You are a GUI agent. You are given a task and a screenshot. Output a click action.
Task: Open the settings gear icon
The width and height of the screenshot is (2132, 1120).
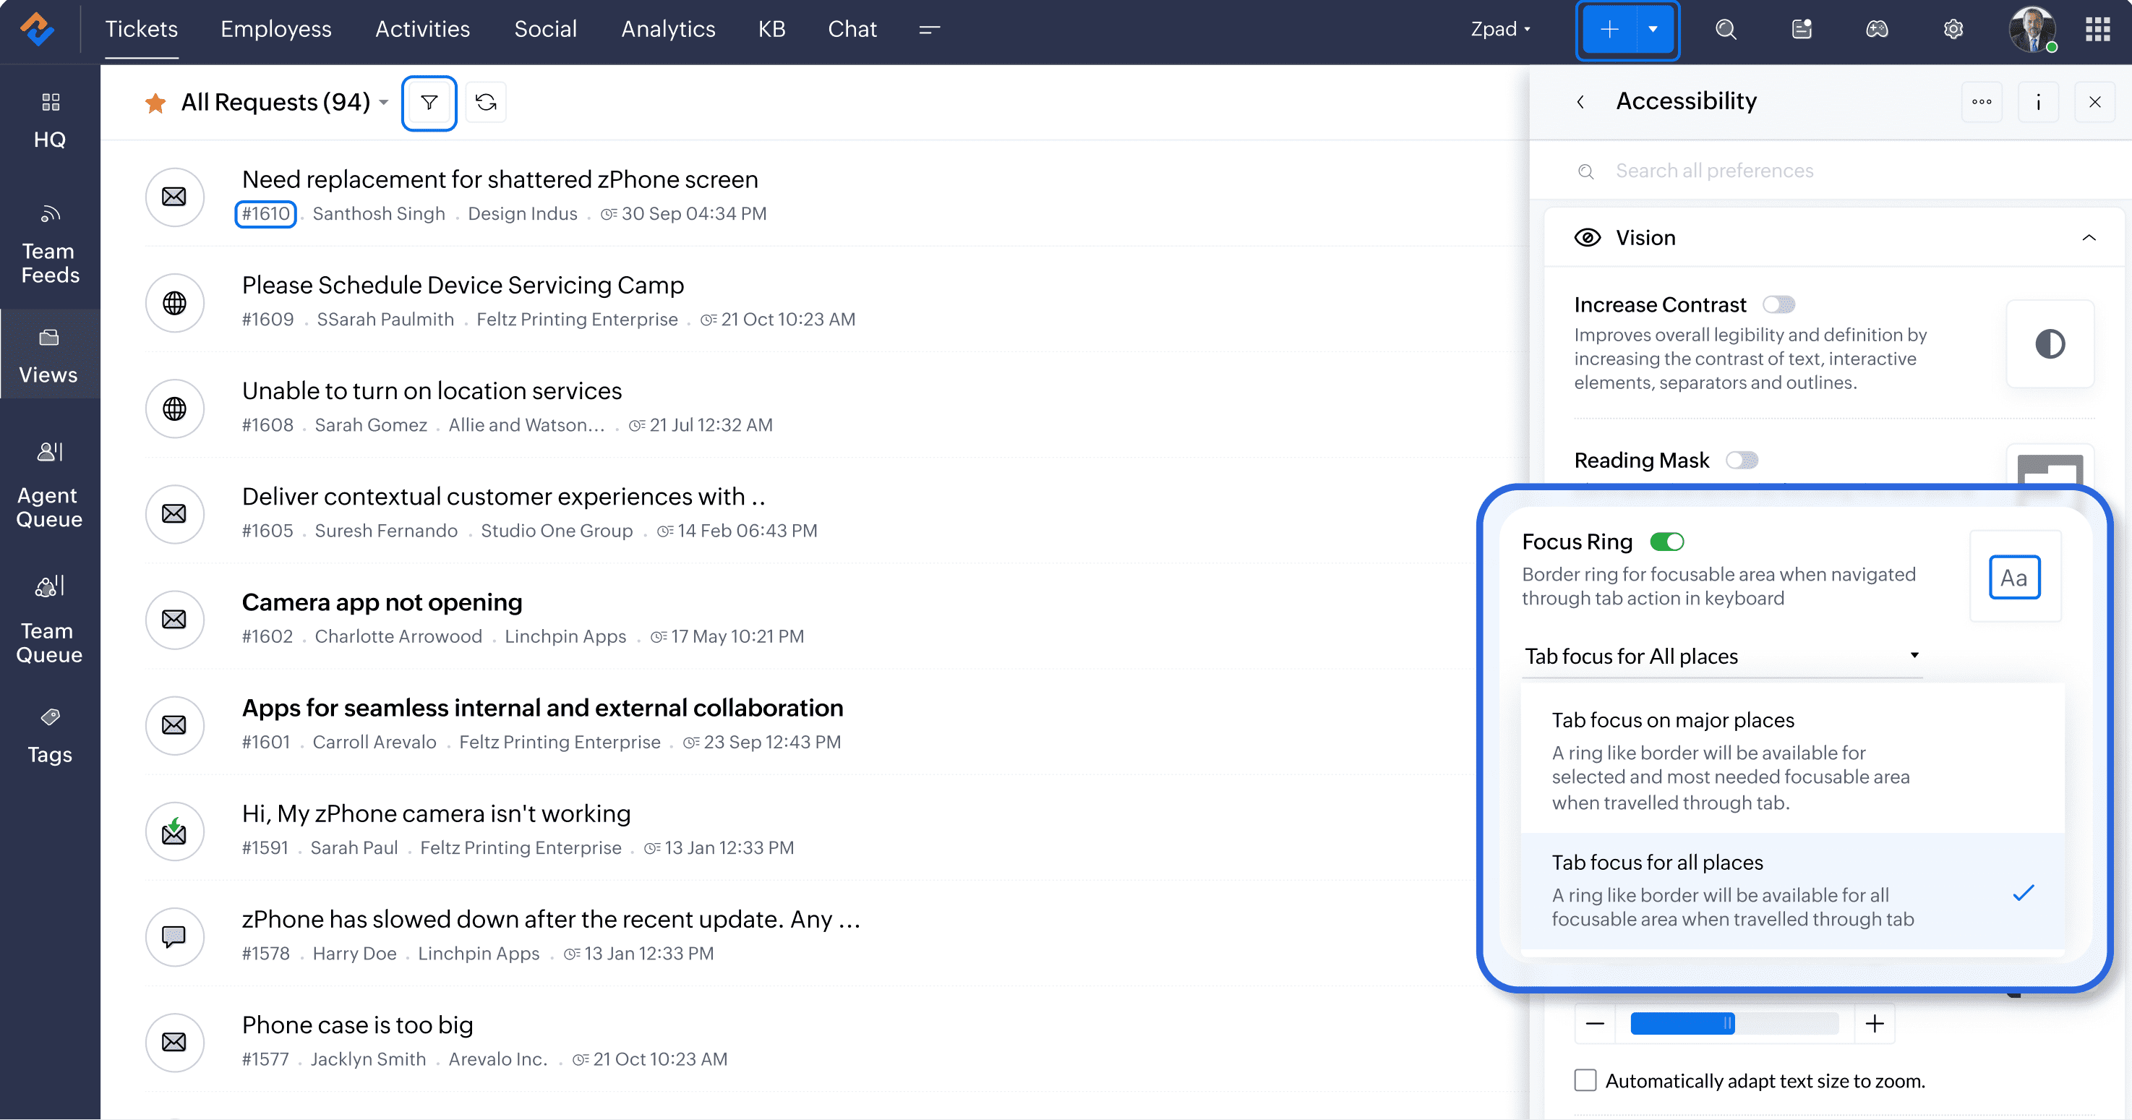tap(1953, 30)
